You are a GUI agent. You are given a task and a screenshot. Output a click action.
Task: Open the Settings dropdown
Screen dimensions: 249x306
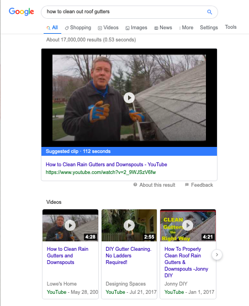(209, 28)
